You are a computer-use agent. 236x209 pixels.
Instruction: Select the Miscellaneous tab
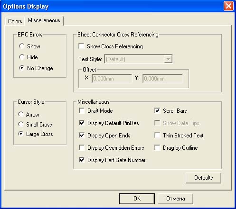tap(44, 20)
